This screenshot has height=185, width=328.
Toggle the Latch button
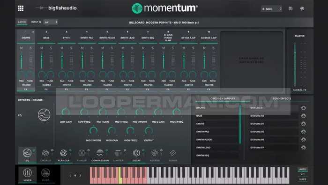coord(22,22)
